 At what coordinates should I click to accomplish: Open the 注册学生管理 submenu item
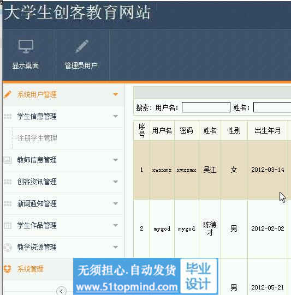pos(37,139)
